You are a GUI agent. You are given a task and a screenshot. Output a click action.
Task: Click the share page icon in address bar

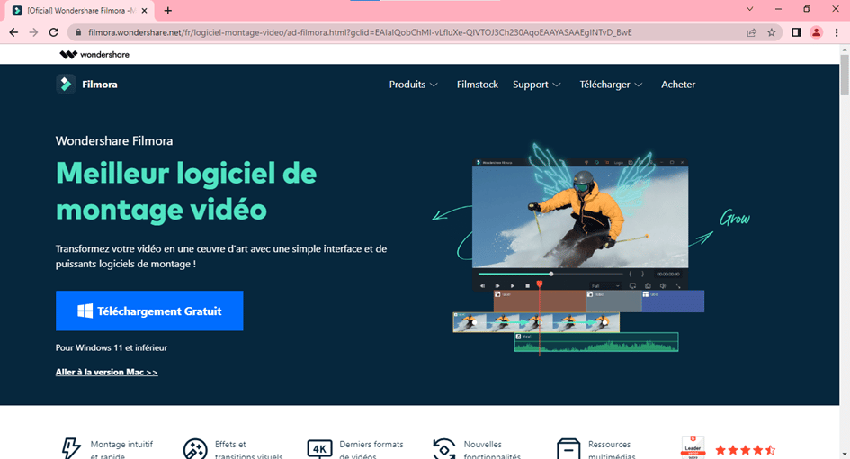[751, 31]
